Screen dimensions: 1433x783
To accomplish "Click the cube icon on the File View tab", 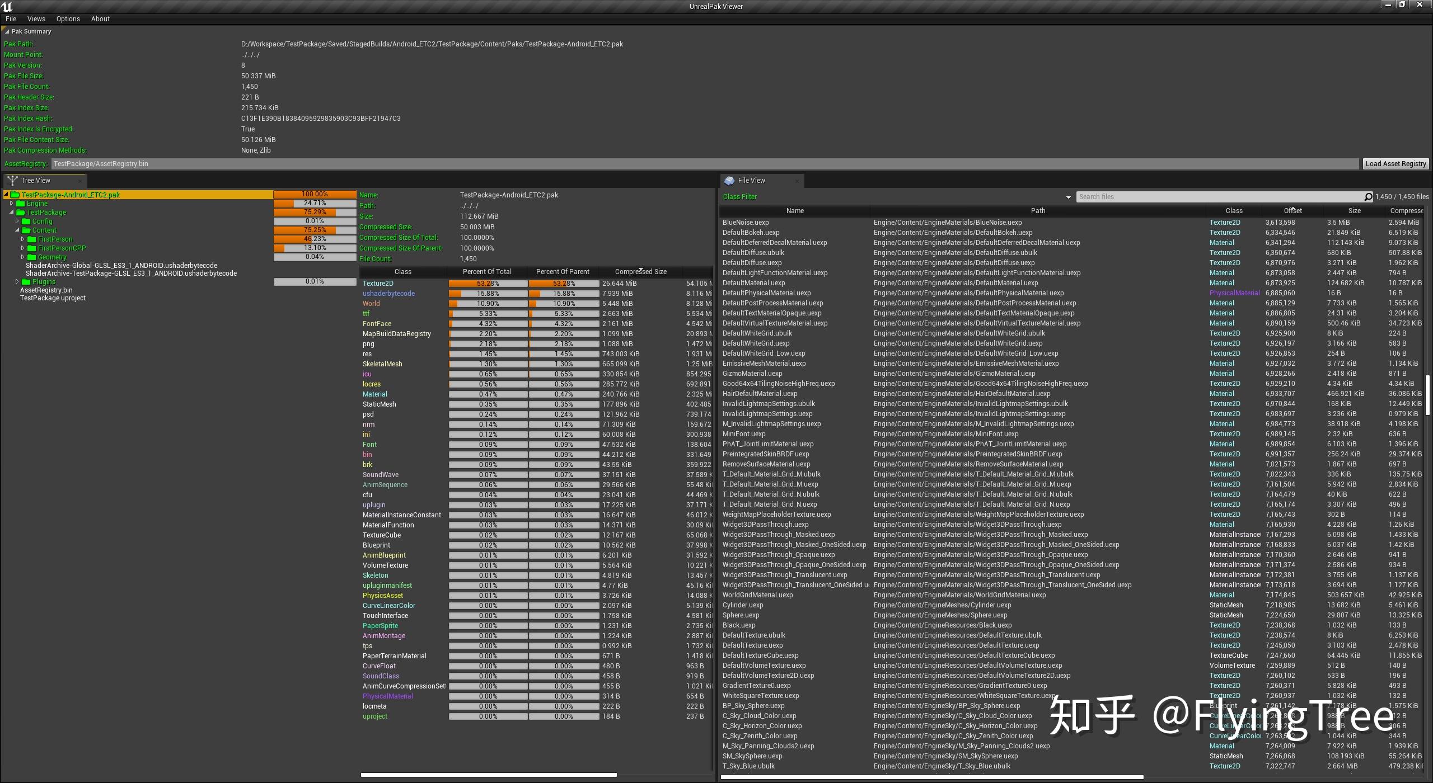I will (x=729, y=180).
